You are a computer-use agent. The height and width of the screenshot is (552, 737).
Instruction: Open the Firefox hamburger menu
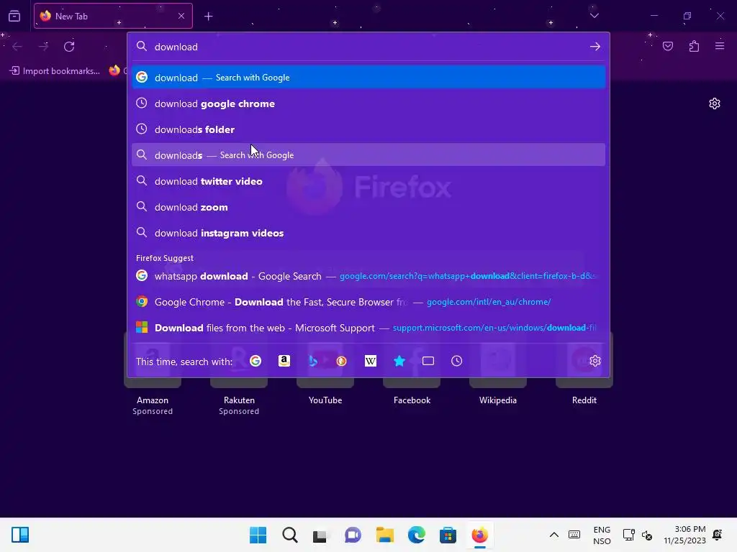(x=720, y=46)
